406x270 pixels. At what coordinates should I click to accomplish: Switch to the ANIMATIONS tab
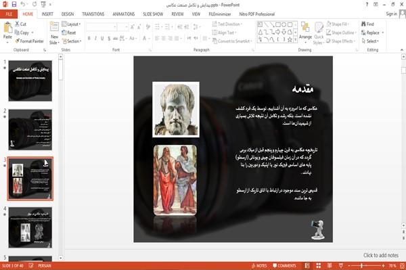point(124,14)
